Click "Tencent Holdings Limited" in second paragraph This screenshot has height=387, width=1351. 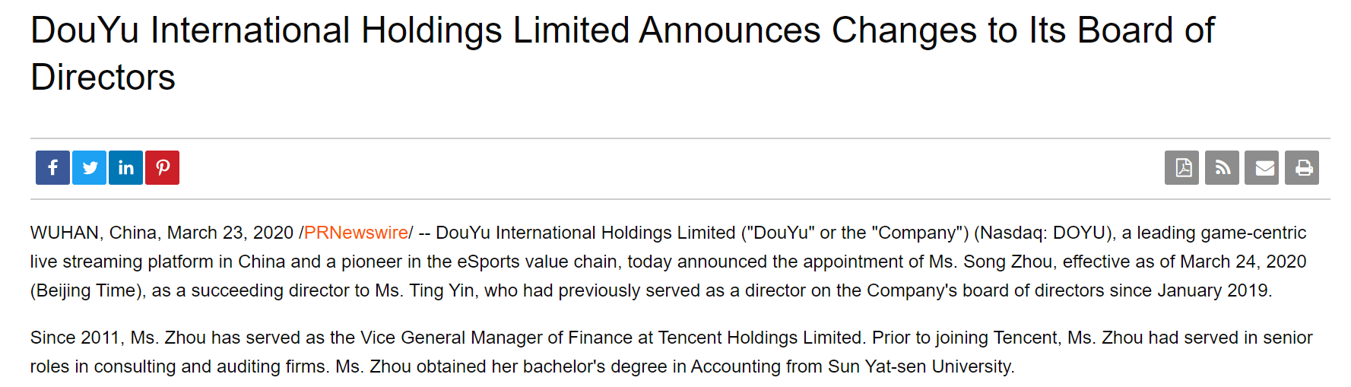pos(760,338)
